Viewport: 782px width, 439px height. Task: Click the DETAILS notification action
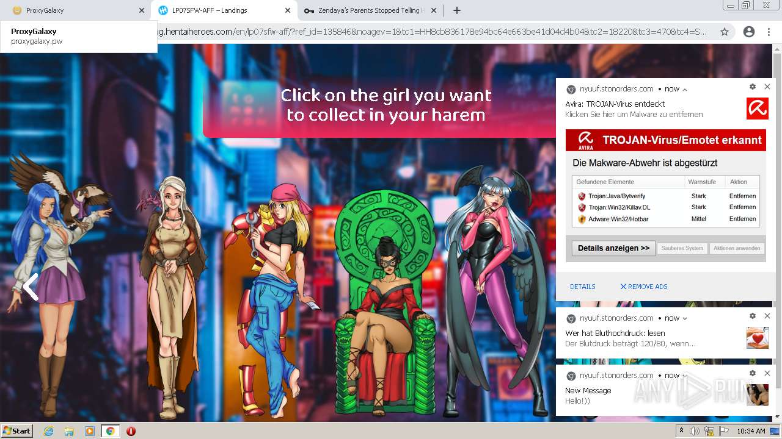point(583,287)
